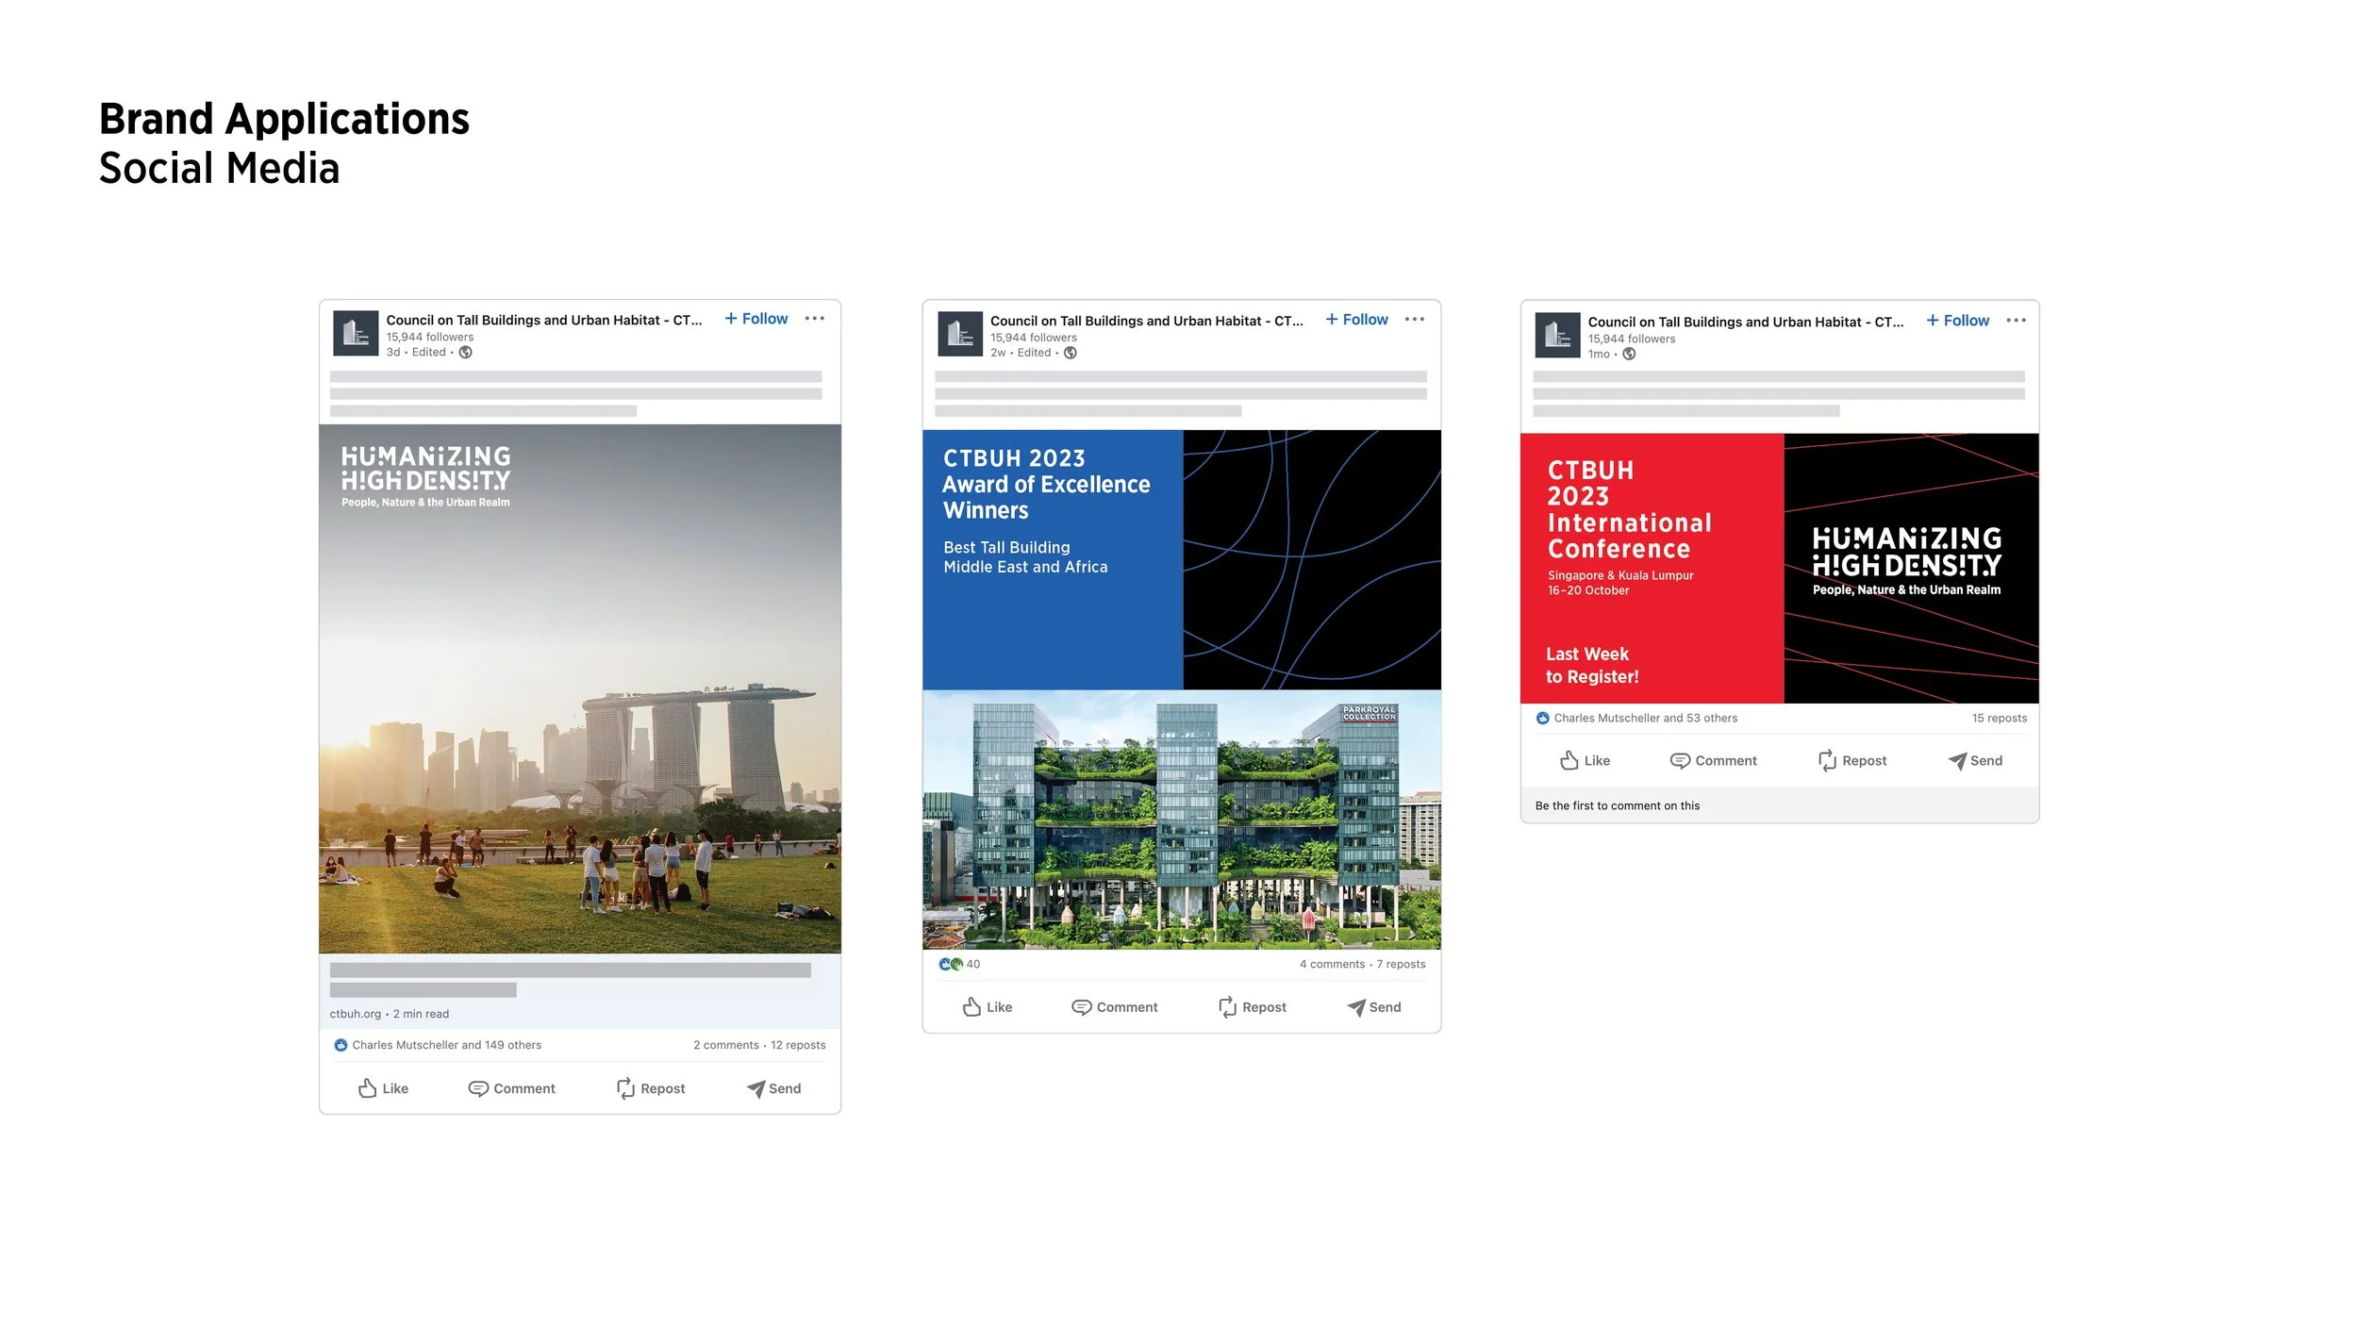Open the CTBUH logo on the middle post
The image size is (2358, 1326).
pos(960,334)
